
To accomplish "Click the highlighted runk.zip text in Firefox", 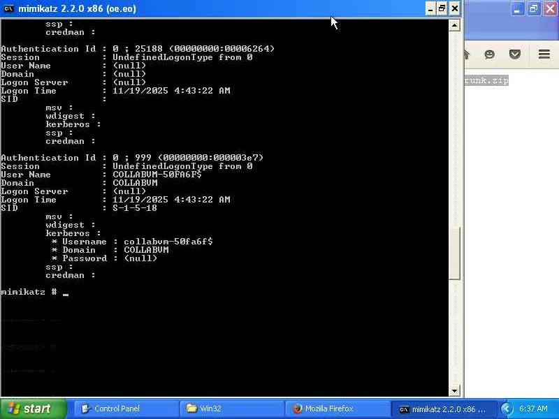I will pos(486,80).
